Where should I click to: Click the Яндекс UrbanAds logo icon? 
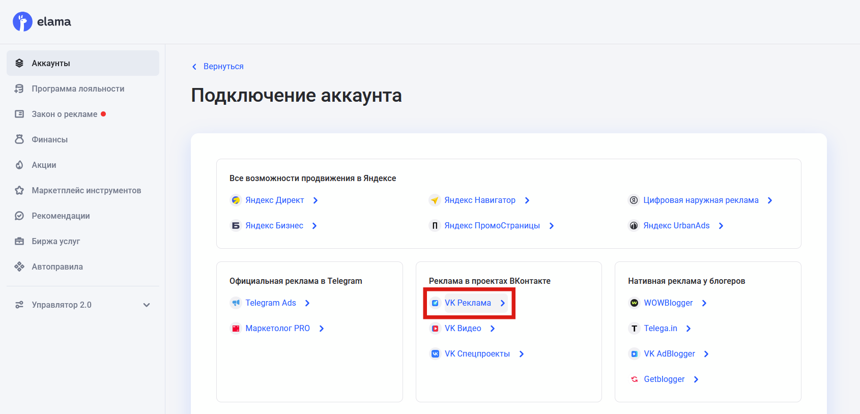[634, 226]
